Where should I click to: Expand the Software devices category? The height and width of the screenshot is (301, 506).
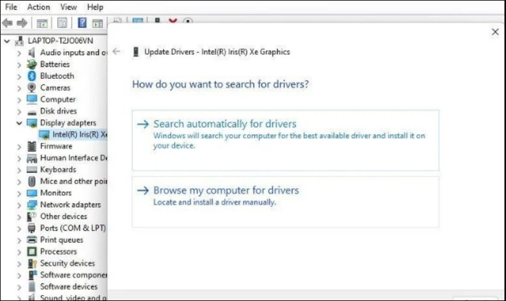(19, 287)
